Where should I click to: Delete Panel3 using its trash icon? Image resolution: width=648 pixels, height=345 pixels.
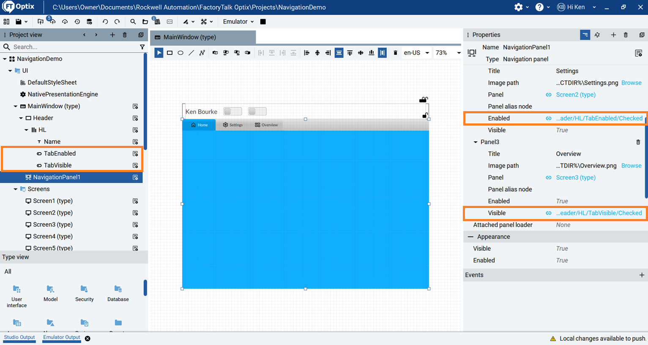[638, 142]
